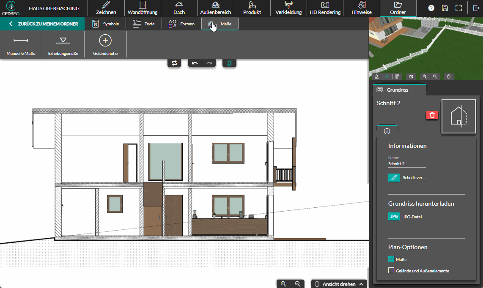
Task: Expand the Ansicht drehen menu
Action: [x=338, y=284]
